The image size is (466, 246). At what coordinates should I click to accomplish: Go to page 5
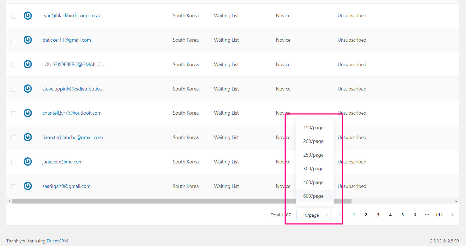(x=403, y=215)
